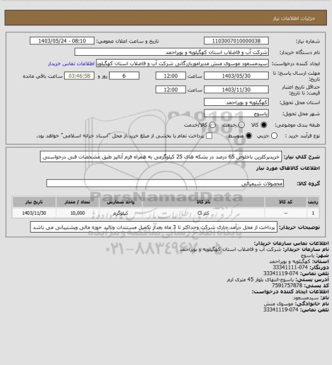Viewport: 332px width, 365px height.
Task: Click the اطلاعات کالاهای مورد نیاز section heading
Action: tap(288, 168)
